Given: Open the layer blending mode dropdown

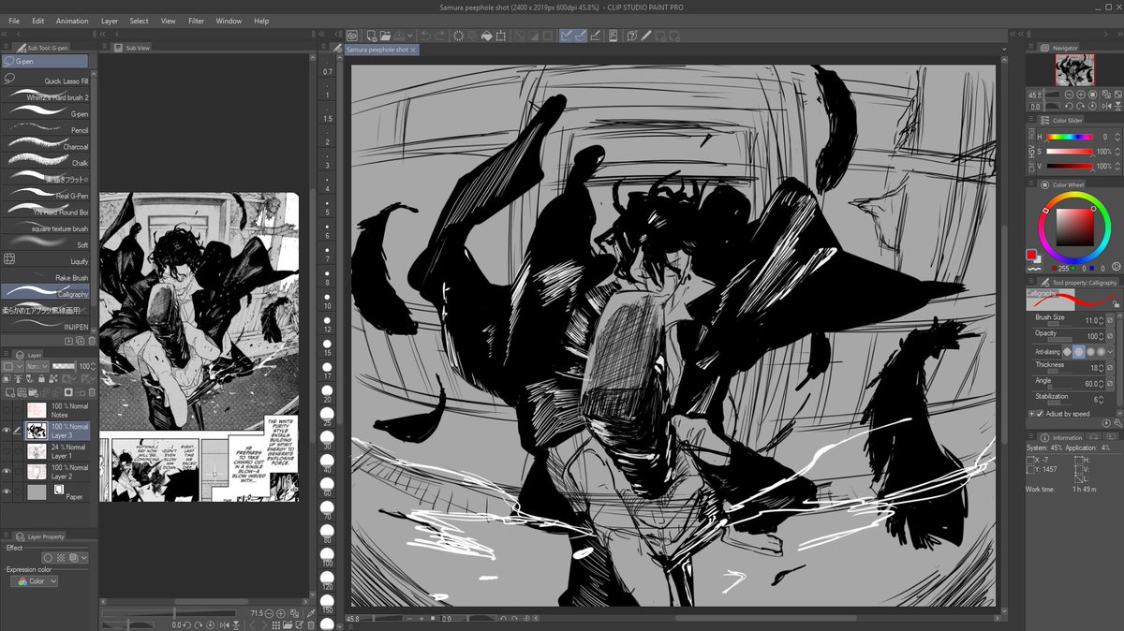Looking at the screenshot, I should [37, 366].
